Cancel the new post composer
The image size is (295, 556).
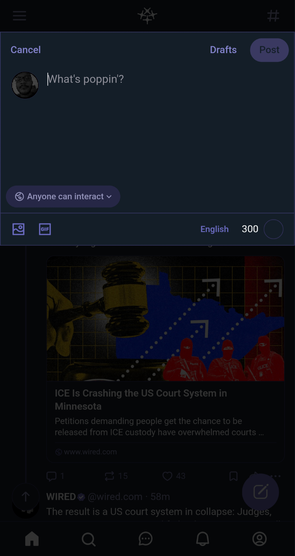(x=26, y=50)
